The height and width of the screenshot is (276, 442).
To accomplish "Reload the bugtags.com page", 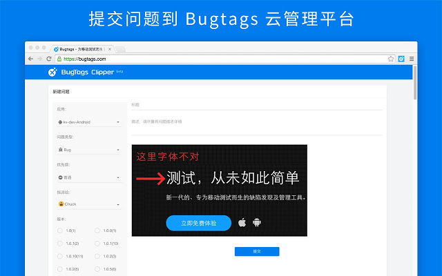I will click(49, 59).
